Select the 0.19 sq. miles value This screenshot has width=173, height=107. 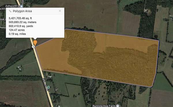point(17,34)
